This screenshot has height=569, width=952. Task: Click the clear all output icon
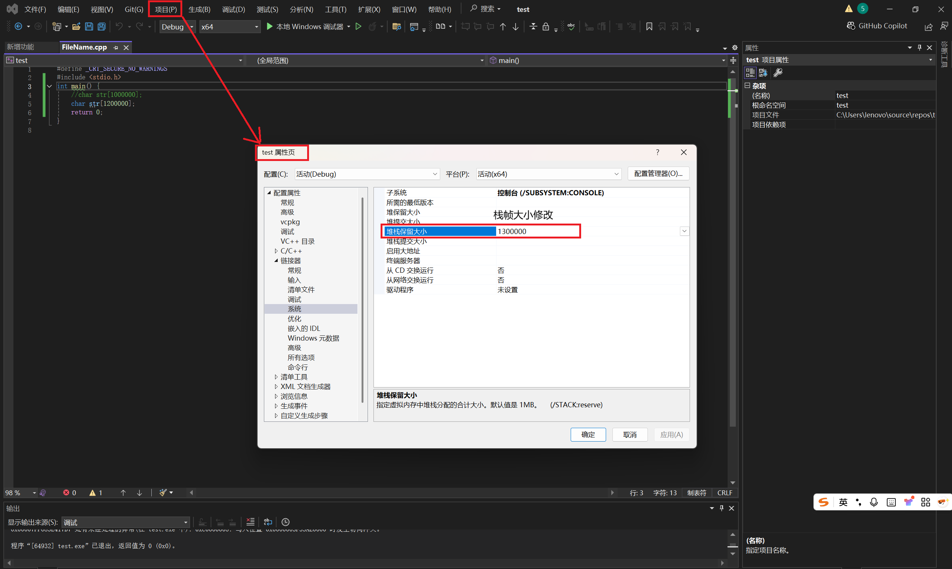pos(250,522)
